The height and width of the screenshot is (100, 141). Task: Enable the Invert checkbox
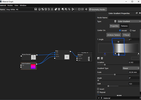(x=98, y=89)
